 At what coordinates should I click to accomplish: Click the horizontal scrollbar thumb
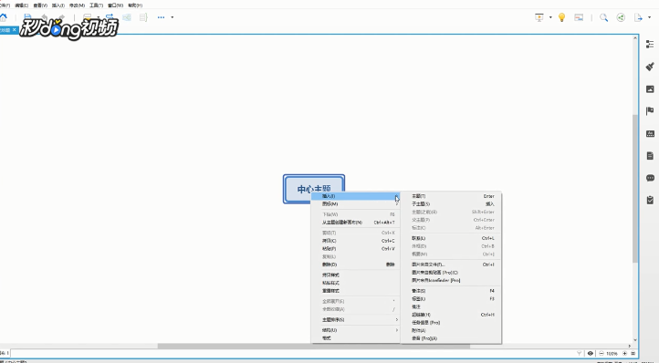(x=314, y=347)
